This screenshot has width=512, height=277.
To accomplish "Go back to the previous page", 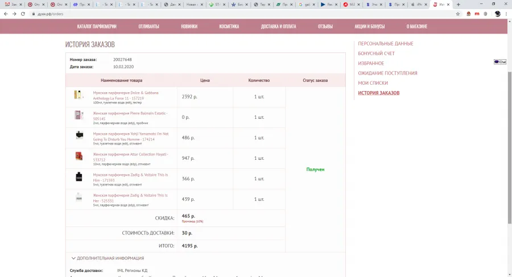I will (x=6, y=14).
